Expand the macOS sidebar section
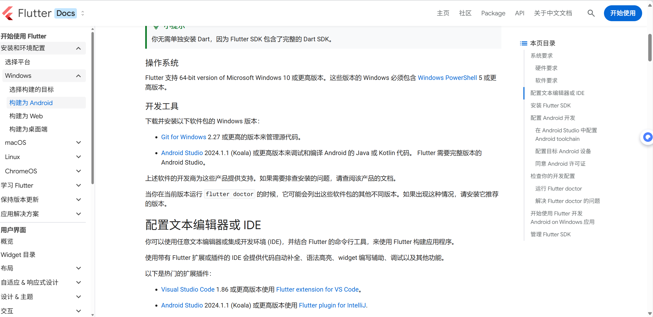 point(78,143)
